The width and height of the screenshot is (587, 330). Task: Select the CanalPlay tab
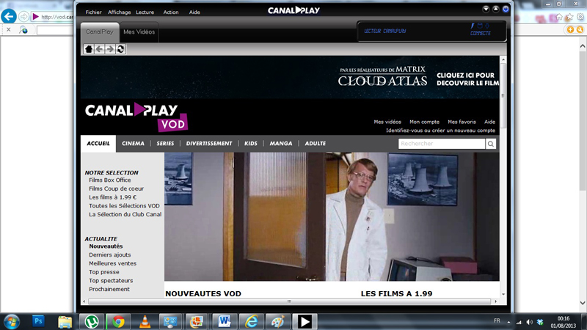coord(100,32)
